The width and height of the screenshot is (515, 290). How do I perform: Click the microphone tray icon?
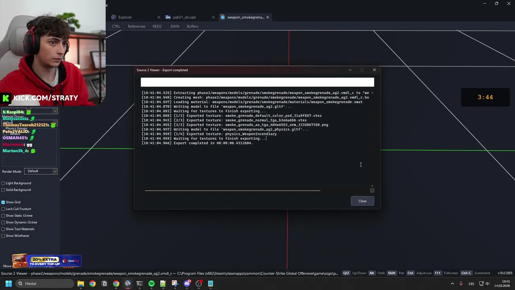point(461,284)
